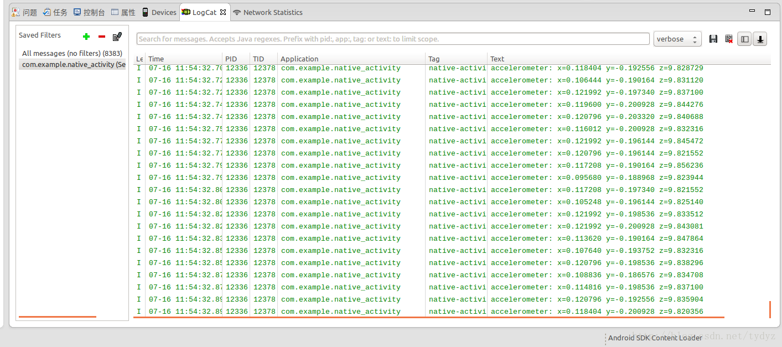Open the verbose log level dropdown

tap(677, 39)
